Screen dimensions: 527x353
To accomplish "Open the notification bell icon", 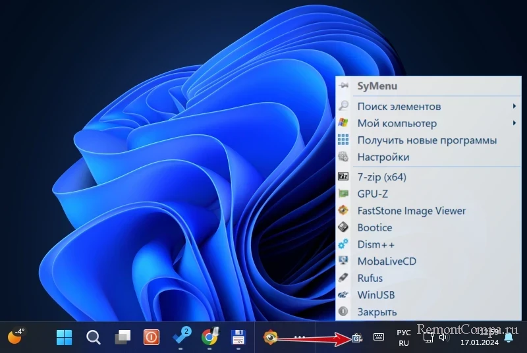I will [x=509, y=338].
